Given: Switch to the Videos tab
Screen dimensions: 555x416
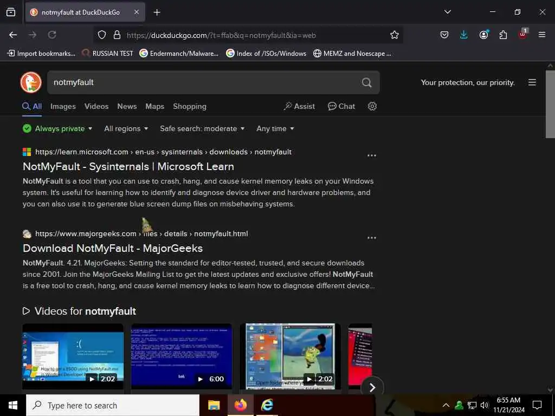Looking at the screenshot, I should [x=96, y=106].
